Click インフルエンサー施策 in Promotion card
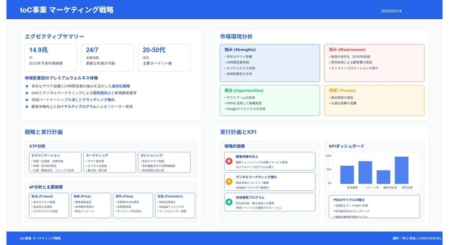The image size is (449, 245). point(172,211)
